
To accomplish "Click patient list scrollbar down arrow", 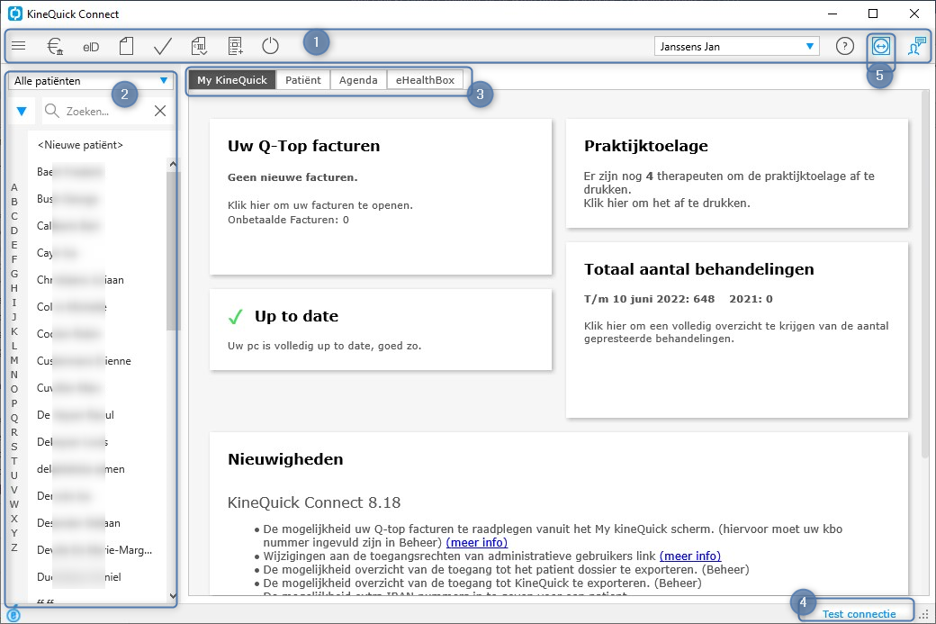I will (173, 595).
